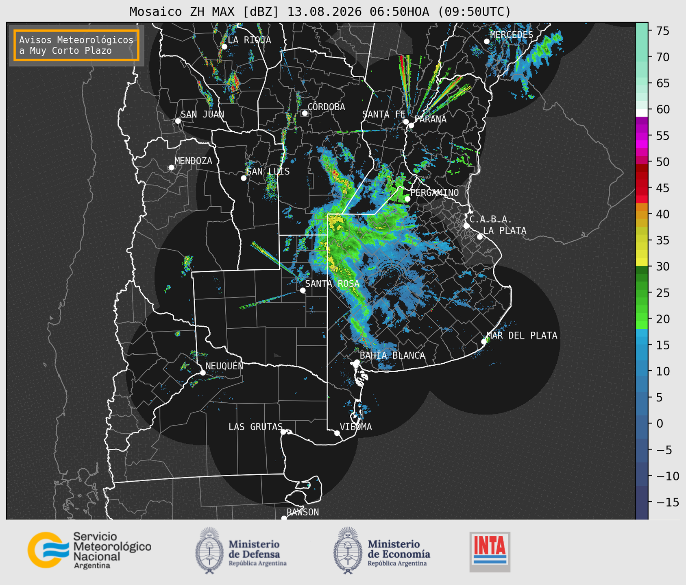Select the Córdoba city marker
Viewport: 686px width, 585px height.
(x=305, y=113)
